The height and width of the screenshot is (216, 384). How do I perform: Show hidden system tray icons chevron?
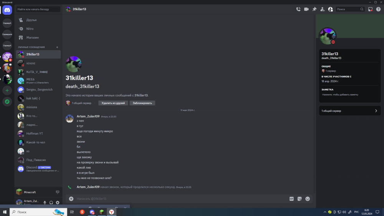[325, 212]
